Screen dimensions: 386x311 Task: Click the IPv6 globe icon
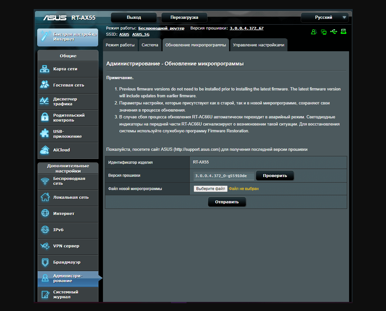pyautogui.click(x=45, y=229)
